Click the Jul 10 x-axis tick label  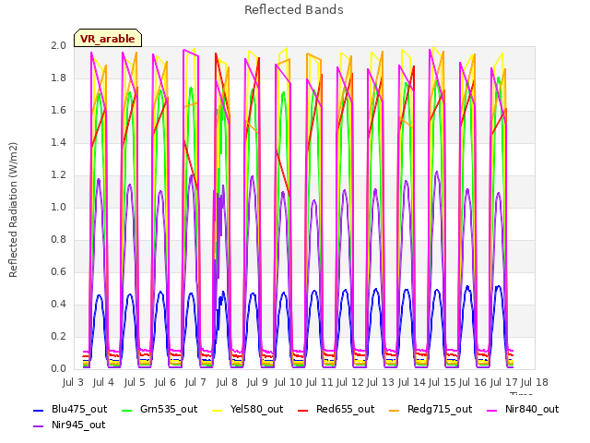coord(289,382)
